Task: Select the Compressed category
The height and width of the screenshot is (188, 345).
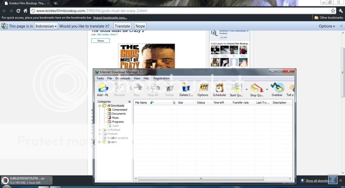Action: point(120,110)
